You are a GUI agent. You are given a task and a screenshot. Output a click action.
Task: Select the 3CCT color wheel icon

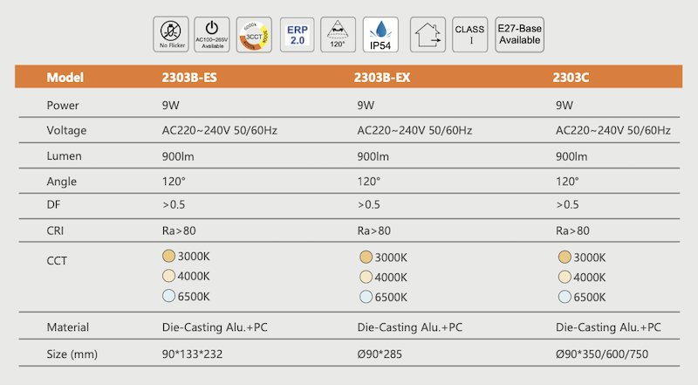tap(253, 31)
